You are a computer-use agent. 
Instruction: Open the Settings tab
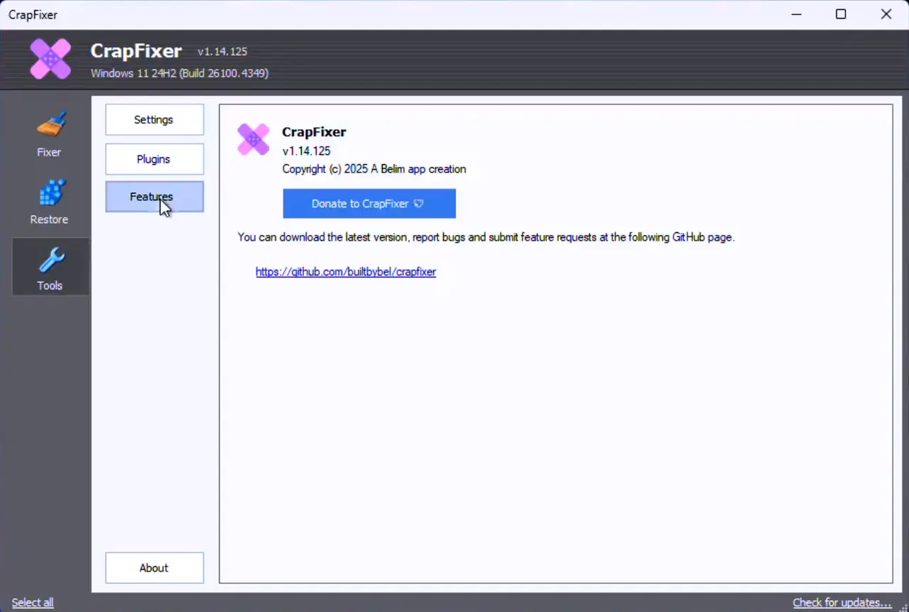pos(155,120)
